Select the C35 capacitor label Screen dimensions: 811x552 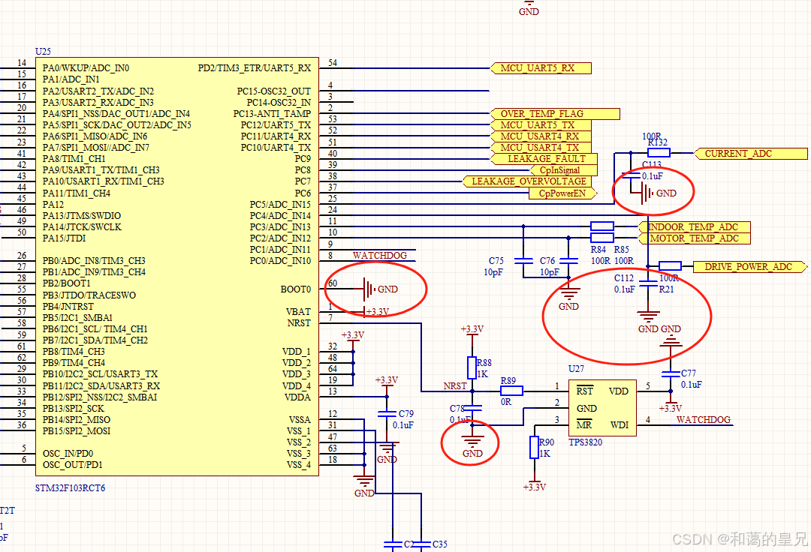coord(439,544)
